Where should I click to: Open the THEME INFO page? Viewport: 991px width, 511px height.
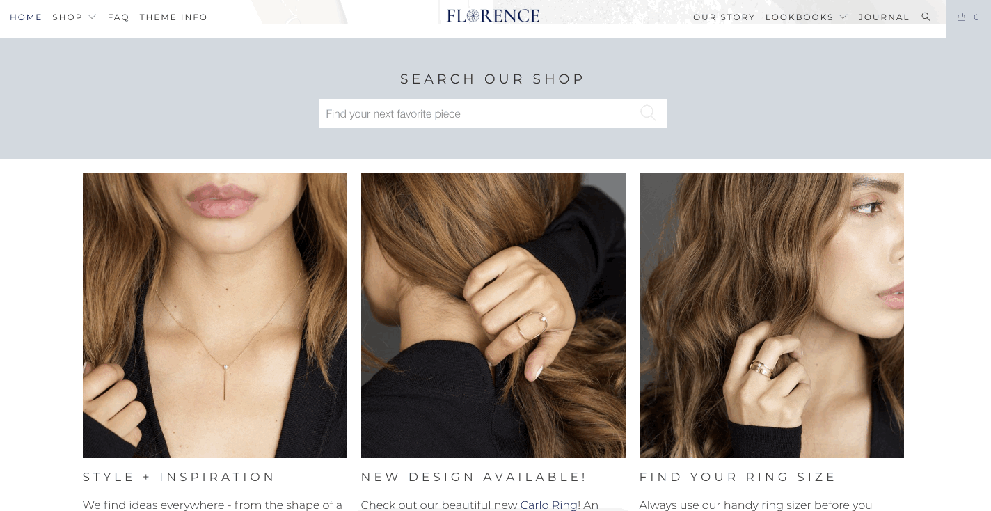coord(173,17)
